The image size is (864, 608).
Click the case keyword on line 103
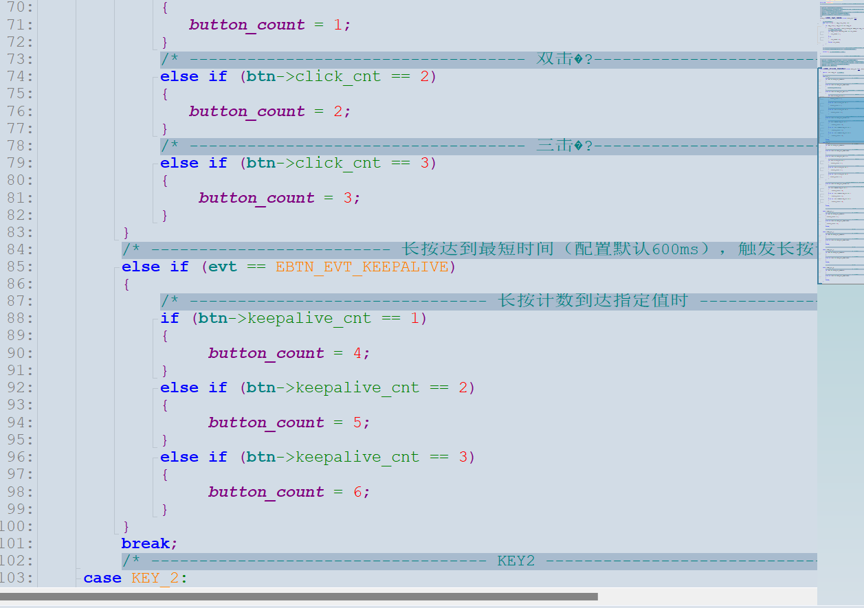102,578
